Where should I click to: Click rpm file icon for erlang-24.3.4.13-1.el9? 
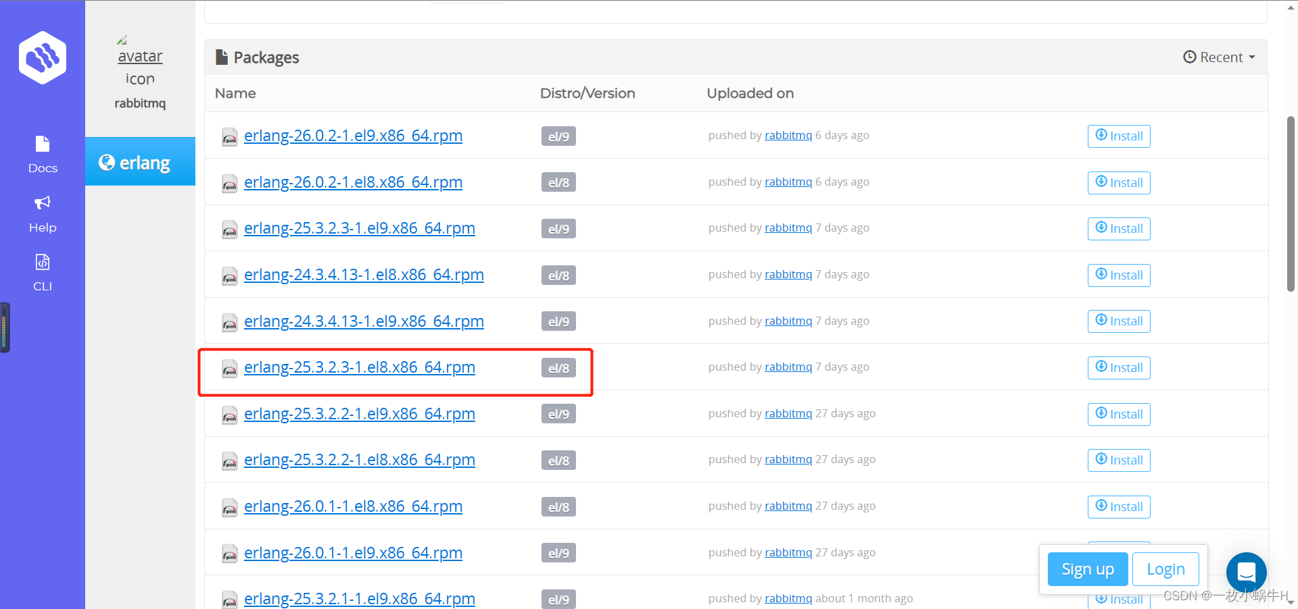[x=230, y=323]
